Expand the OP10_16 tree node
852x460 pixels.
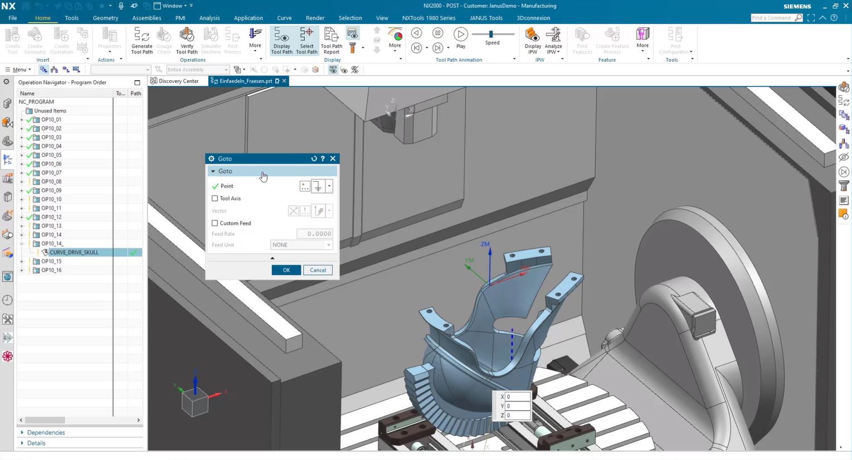click(22, 270)
